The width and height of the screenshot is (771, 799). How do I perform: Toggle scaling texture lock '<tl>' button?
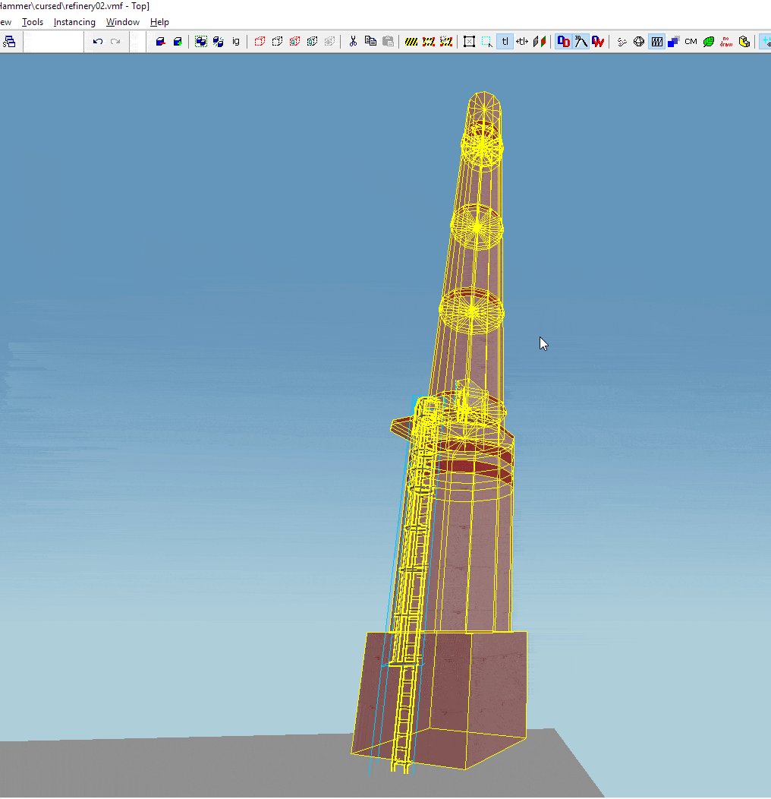[x=522, y=41]
